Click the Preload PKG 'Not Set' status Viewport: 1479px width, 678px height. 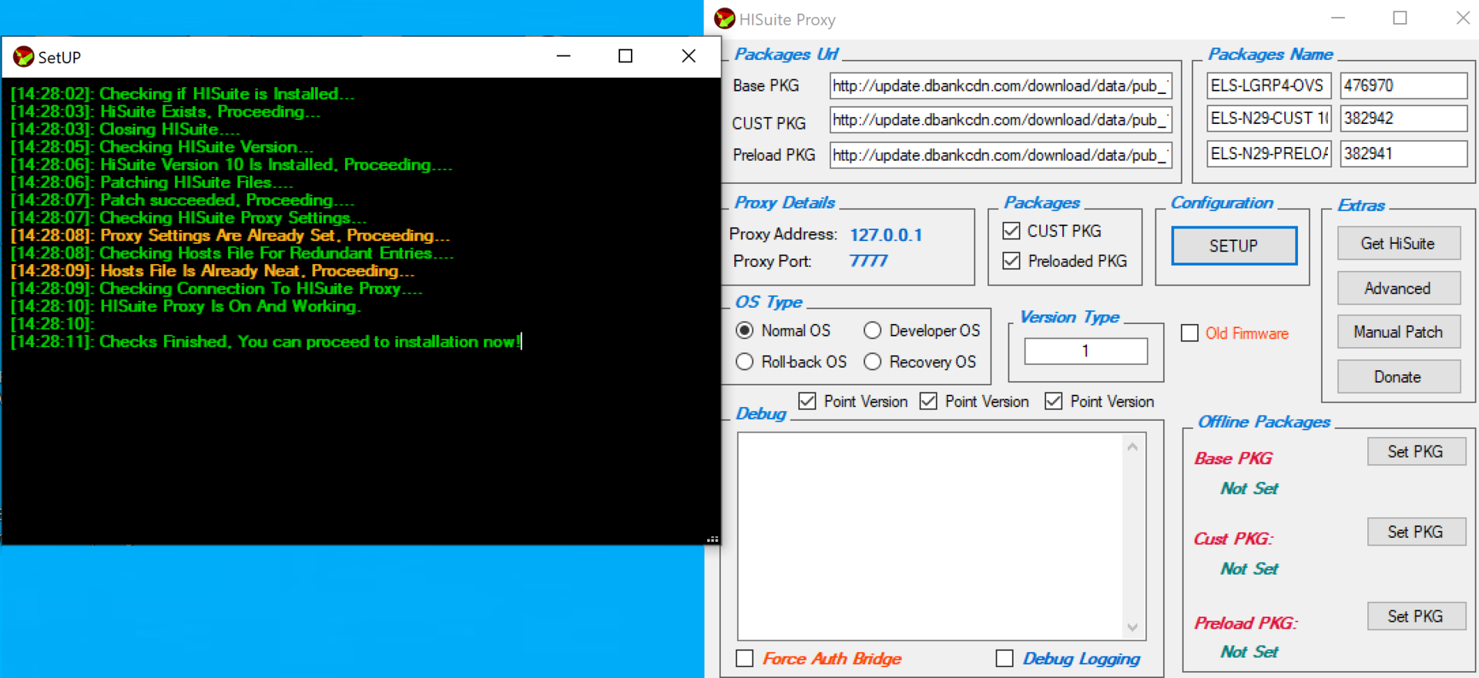[1249, 652]
